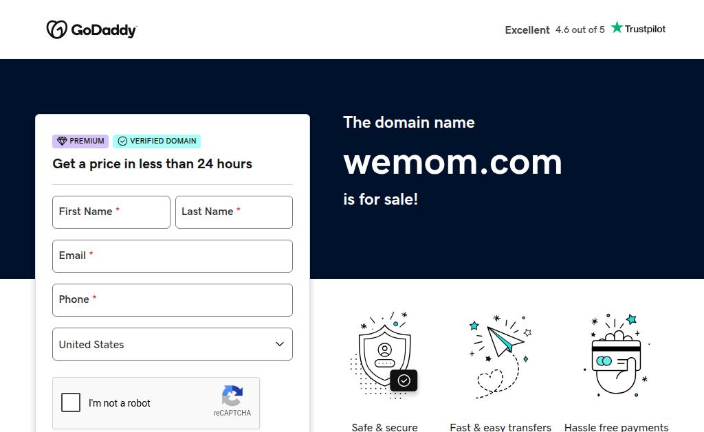Expand the country list using the chevron arrow
The width and height of the screenshot is (704, 432).
[x=280, y=344]
